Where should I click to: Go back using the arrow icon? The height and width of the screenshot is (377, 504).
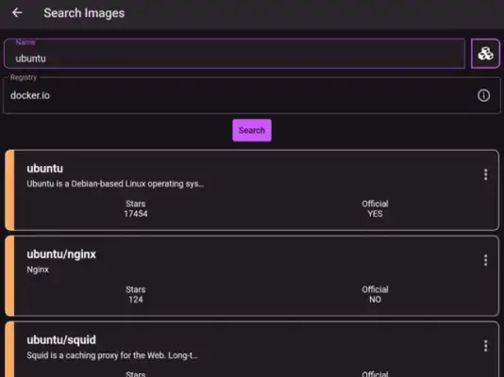coord(17,13)
